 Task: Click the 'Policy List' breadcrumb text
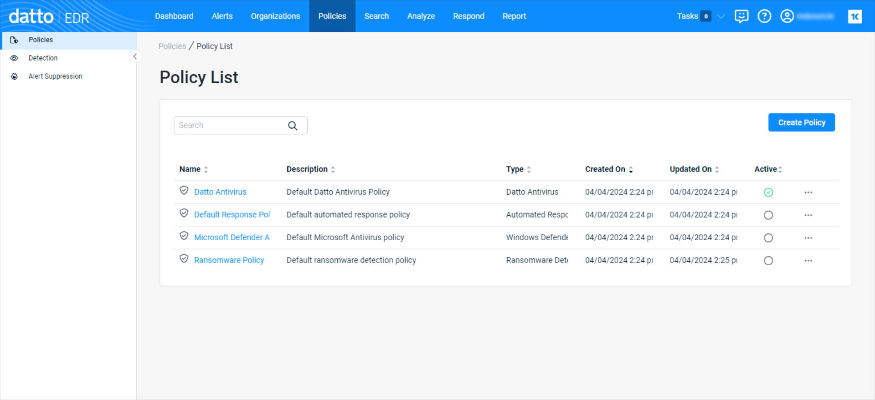pyautogui.click(x=215, y=46)
